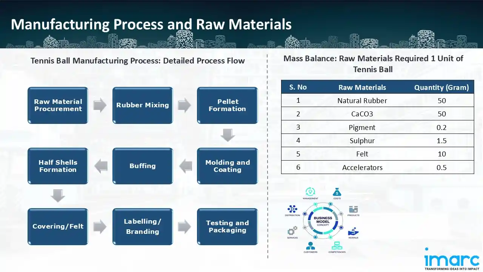Select the Natural Rubber table cell

tap(362, 100)
